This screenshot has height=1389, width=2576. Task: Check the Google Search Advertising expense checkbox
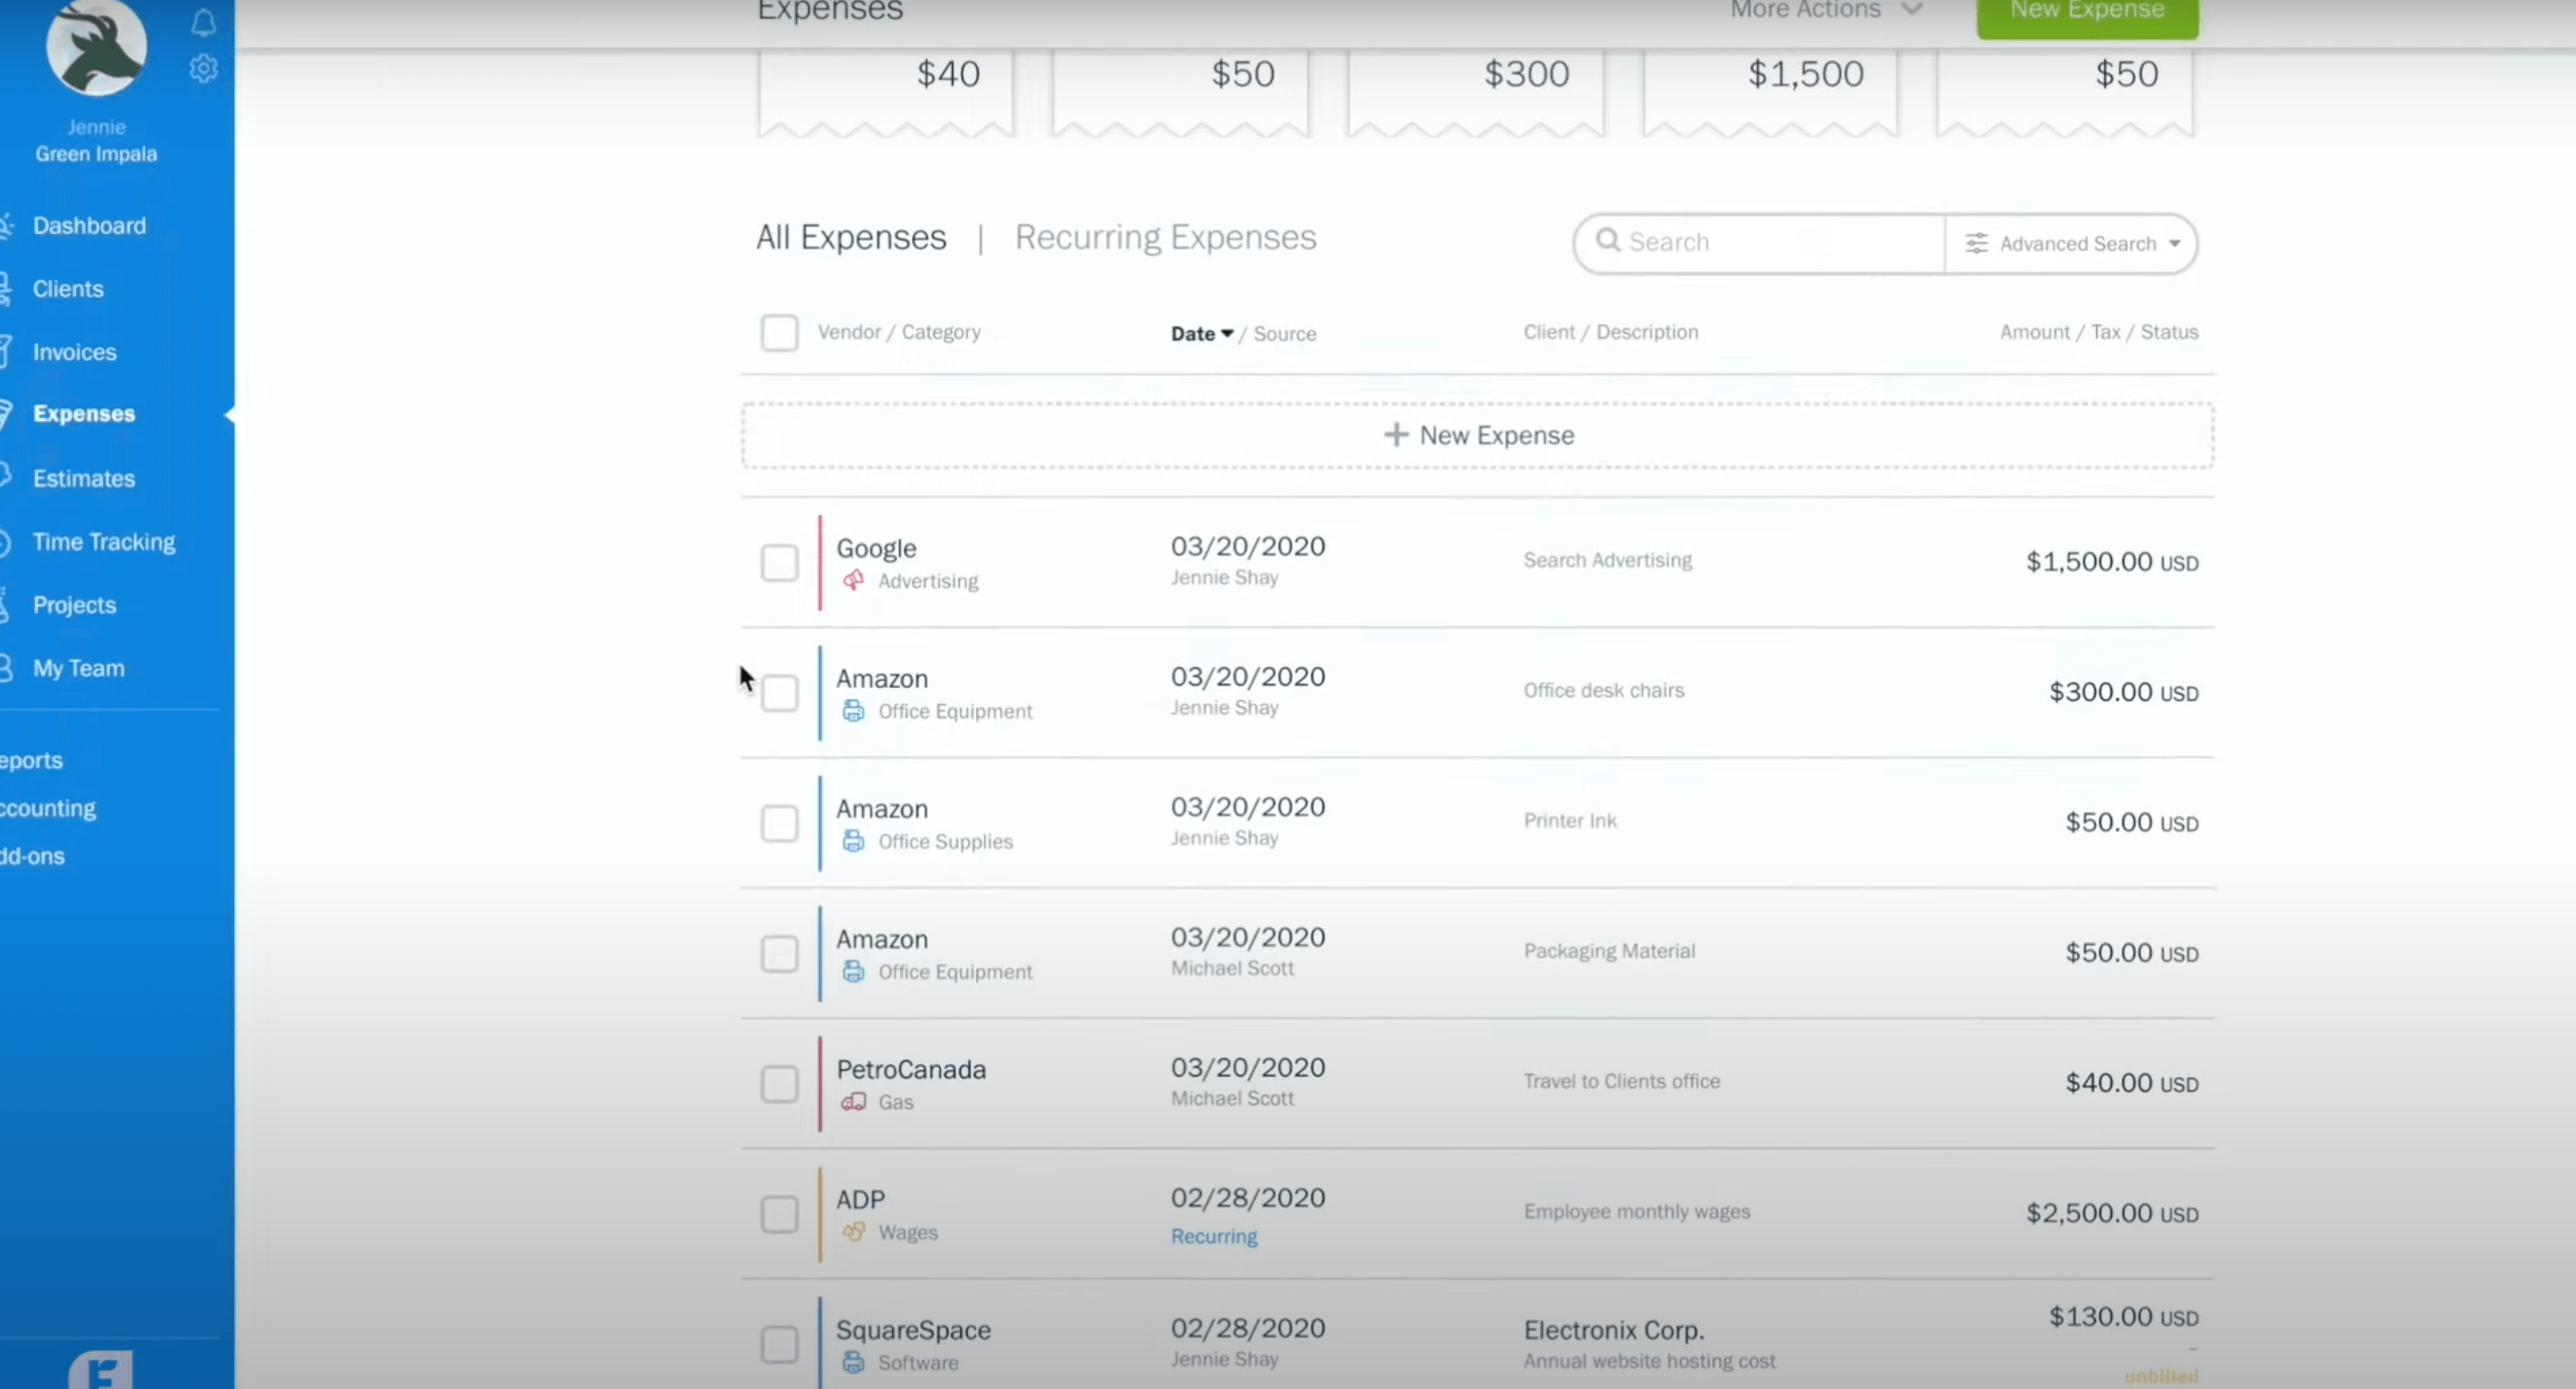coord(779,563)
